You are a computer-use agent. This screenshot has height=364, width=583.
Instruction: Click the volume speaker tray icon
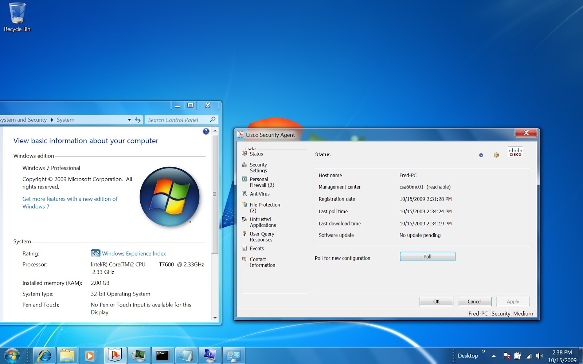pyautogui.click(x=539, y=356)
